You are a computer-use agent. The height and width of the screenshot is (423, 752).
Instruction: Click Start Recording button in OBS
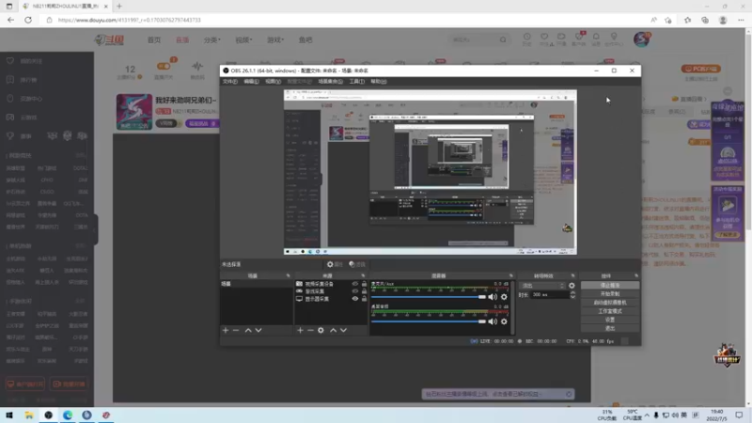[609, 294]
